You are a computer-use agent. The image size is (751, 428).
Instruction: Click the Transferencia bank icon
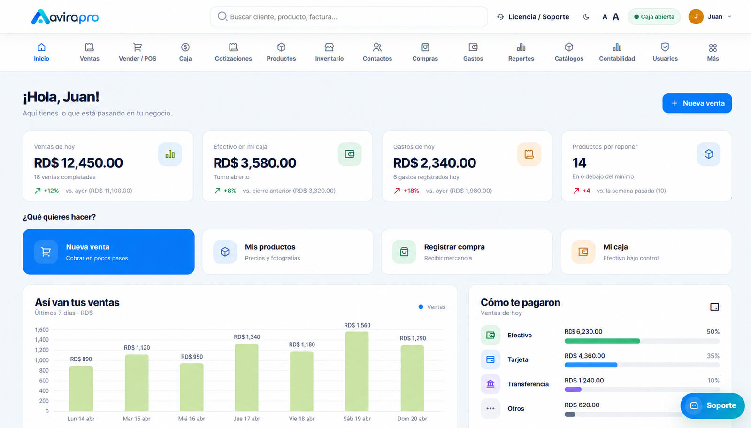coord(490,384)
